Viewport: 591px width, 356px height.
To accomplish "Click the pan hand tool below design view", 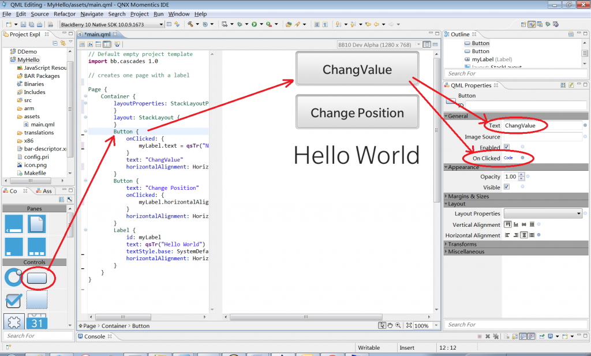I will tap(391, 325).
